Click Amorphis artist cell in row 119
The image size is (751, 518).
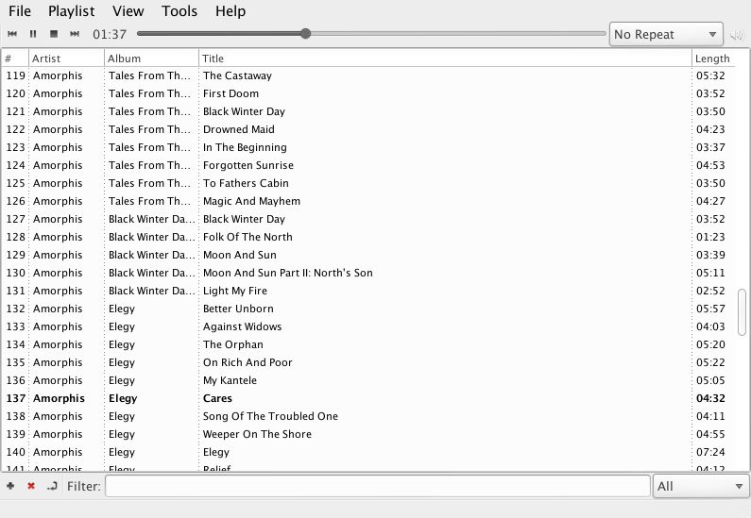pyautogui.click(x=58, y=75)
